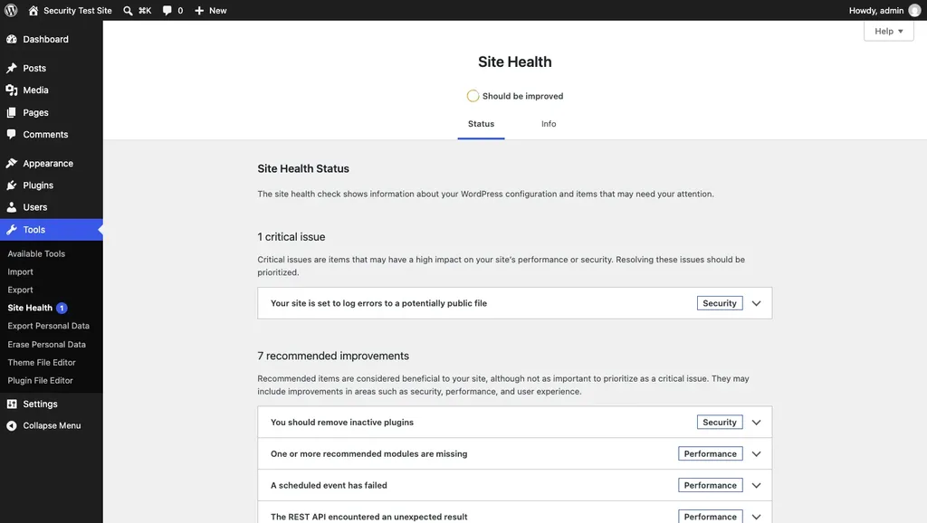Click Security badge on inactive plugins row
Image resolution: width=927 pixels, height=523 pixels.
[720, 422]
